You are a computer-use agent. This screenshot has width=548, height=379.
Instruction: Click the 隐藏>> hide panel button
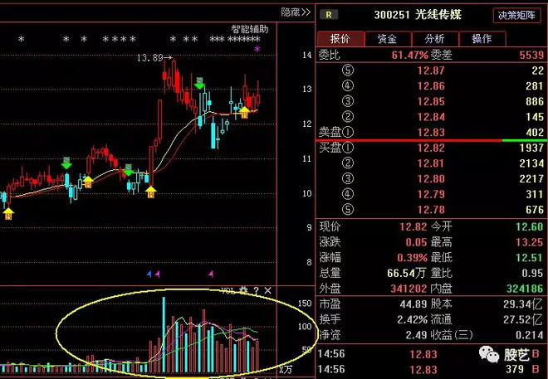pyautogui.click(x=296, y=12)
